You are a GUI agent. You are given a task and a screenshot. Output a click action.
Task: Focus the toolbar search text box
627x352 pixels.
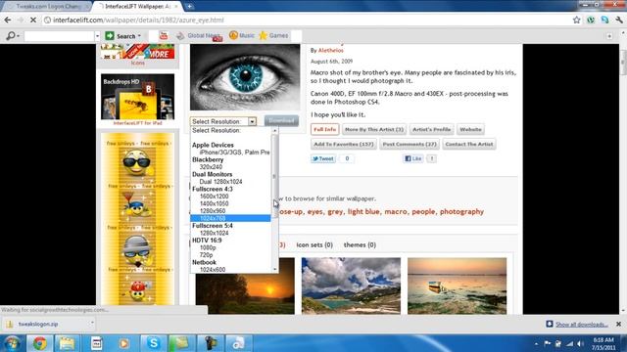click(x=59, y=36)
